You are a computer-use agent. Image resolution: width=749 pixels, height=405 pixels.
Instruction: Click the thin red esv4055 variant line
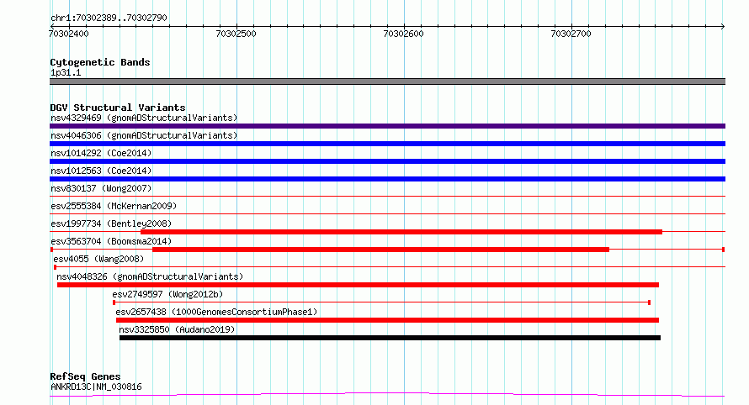(x=390, y=266)
